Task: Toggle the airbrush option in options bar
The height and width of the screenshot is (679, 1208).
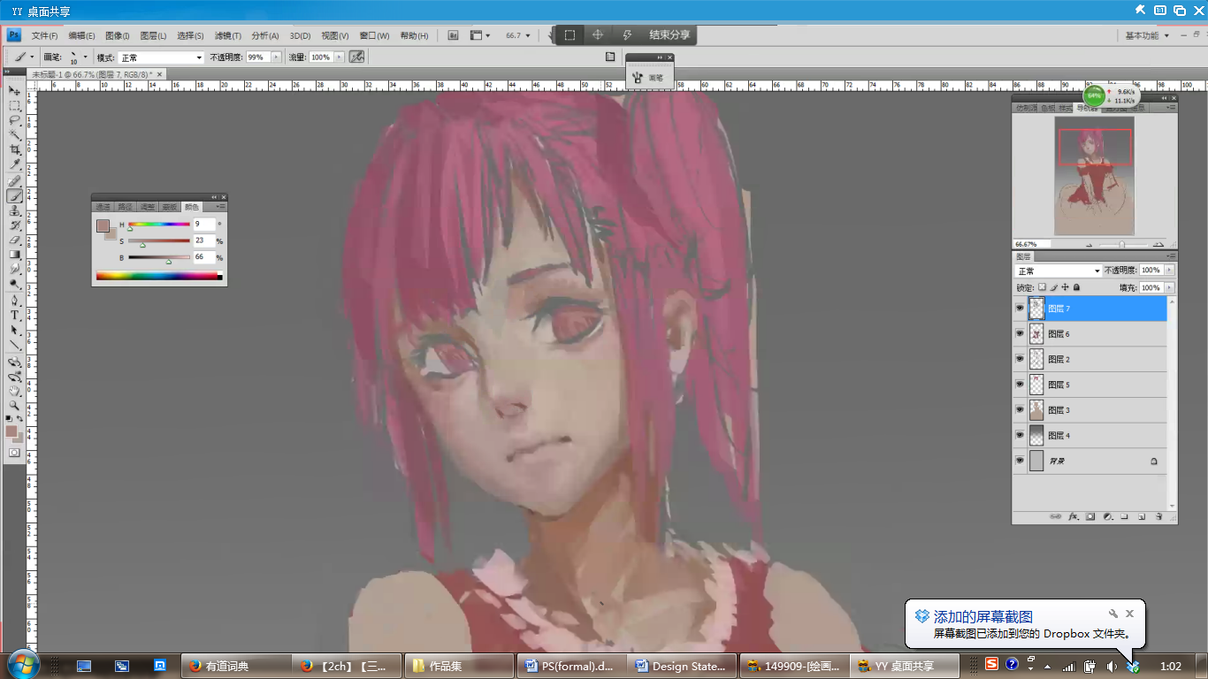Action: click(356, 57)
